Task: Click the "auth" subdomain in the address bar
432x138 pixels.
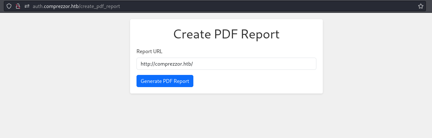Action: 37,6
